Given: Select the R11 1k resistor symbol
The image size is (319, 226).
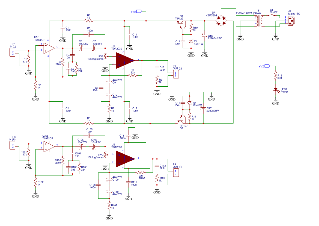Looking at the screenshot, I should [190, 117].
